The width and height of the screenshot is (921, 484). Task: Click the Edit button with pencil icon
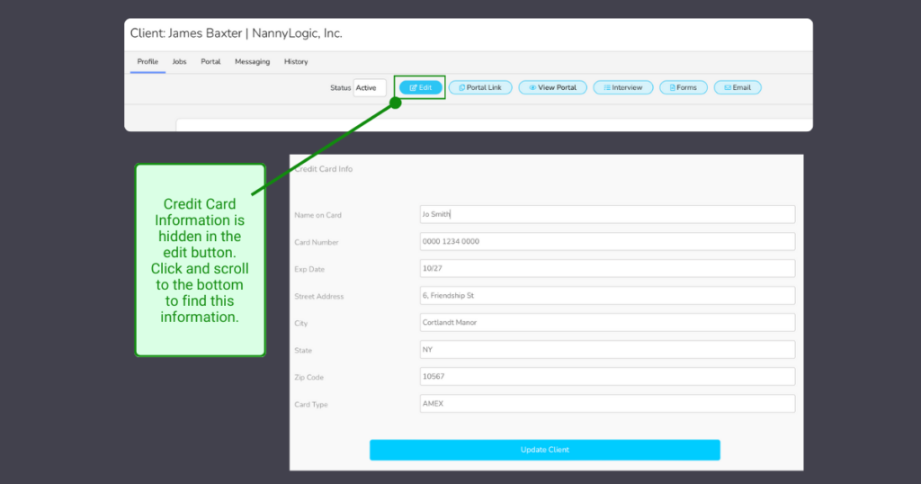coord(420,87)
